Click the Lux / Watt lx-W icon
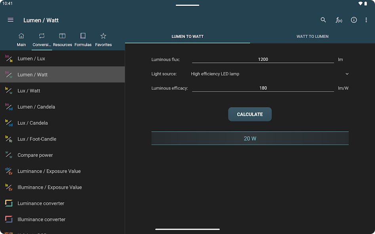This screenshot has width=375, height=234. tap(9, 91)
